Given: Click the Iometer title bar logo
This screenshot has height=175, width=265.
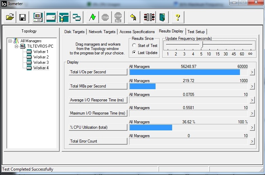Looking at the screenshot, I should coord(4,4).
